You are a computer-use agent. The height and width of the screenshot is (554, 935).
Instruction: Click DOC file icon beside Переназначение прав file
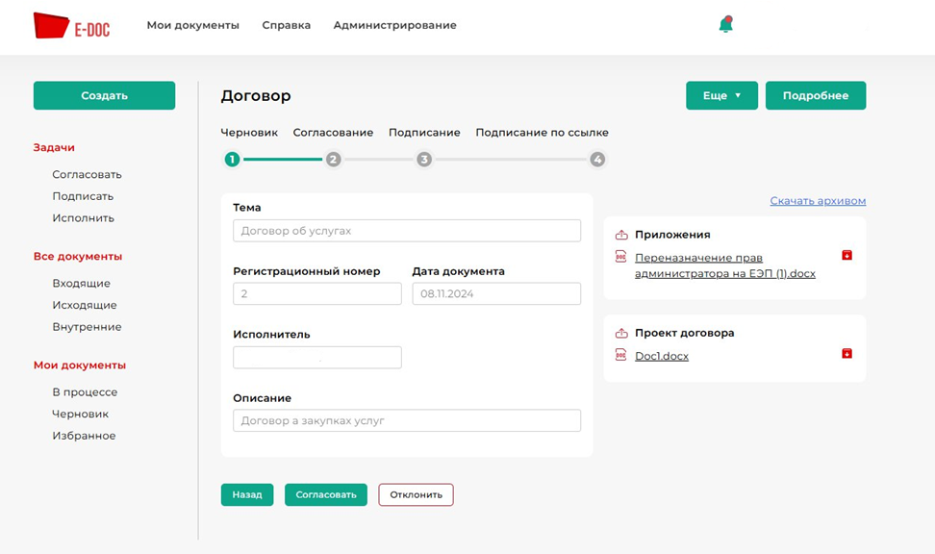coord(620,257)
